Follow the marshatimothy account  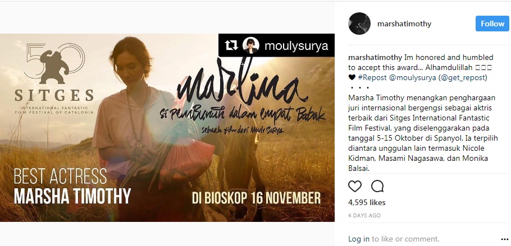(492, 24)
